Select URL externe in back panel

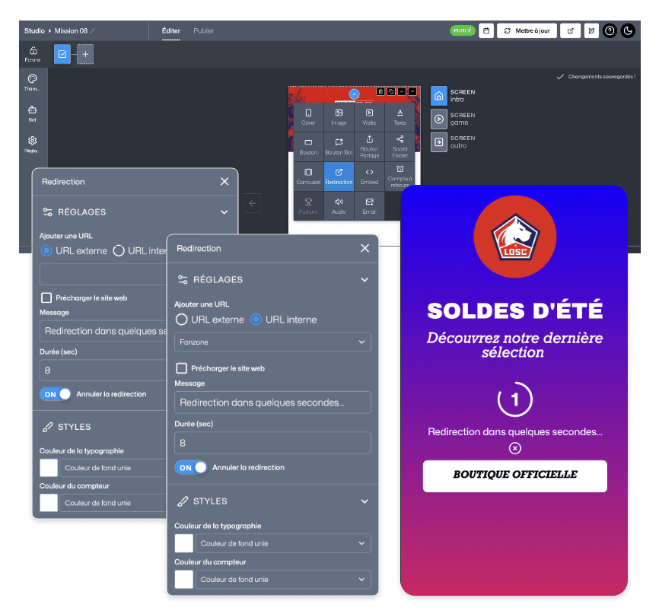coord(46,251)
